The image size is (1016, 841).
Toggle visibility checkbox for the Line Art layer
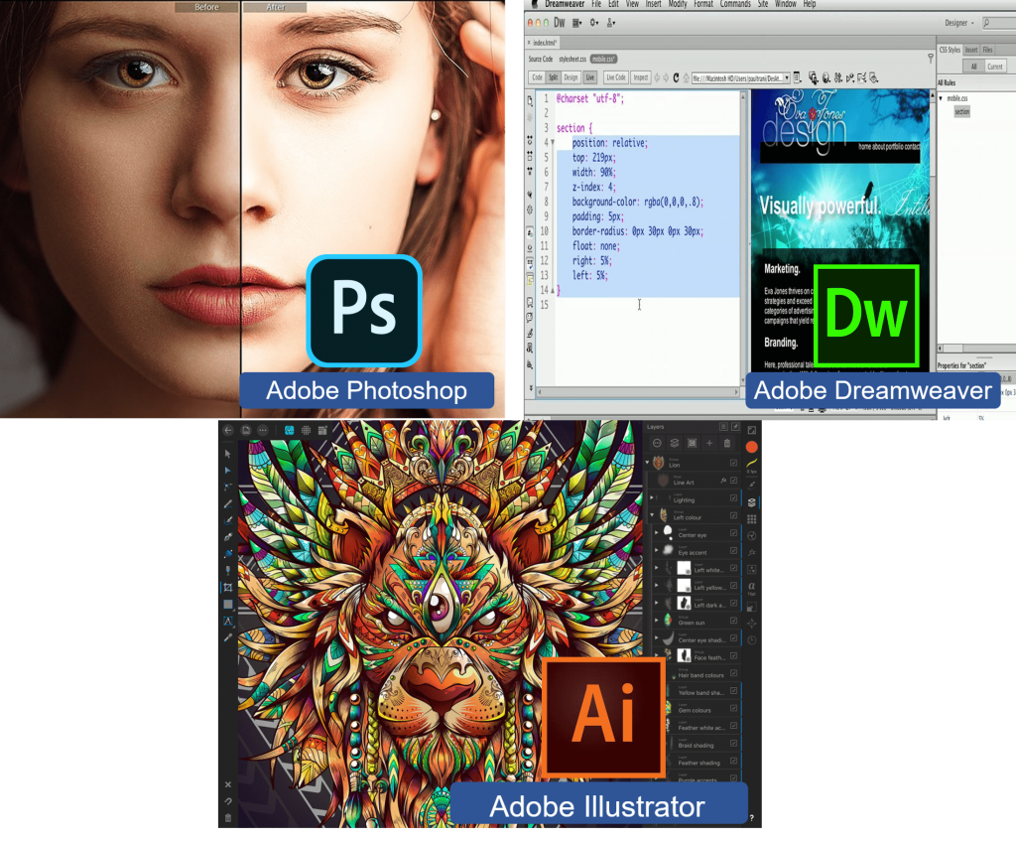(x=733, y=481)
